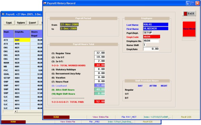Maximize the Payroll History Record window

[x=193, y=3]
